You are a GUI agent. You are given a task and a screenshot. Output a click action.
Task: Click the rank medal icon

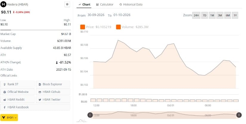pyautogui.click(x=4, y=84)
